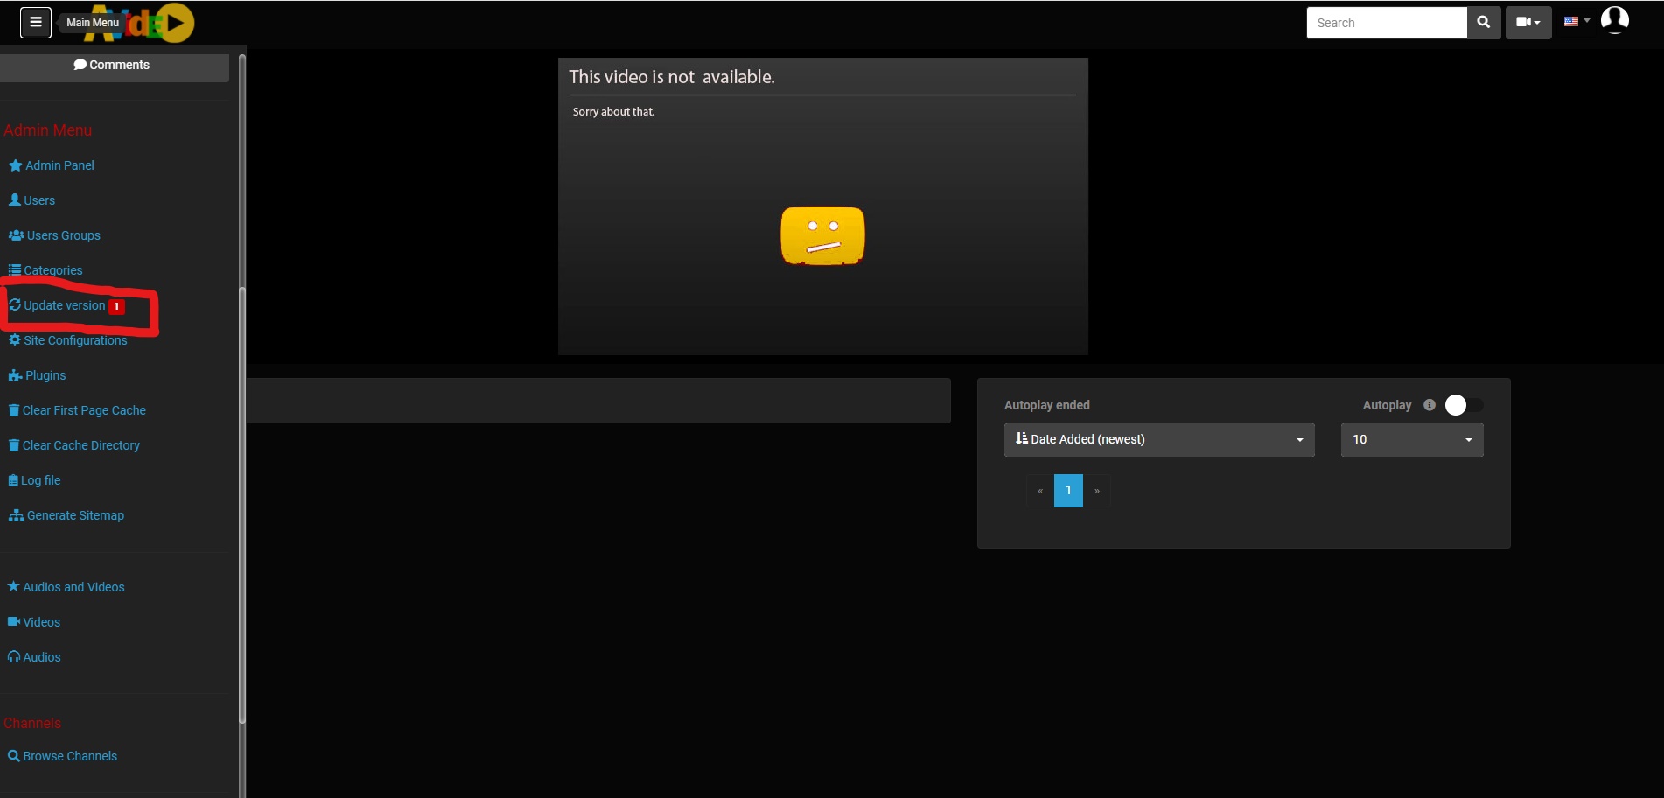Image resolution: width=1664 pixels, height=798 pixels.
Task: Click the search magnifier button
Action: (1484, 23)
